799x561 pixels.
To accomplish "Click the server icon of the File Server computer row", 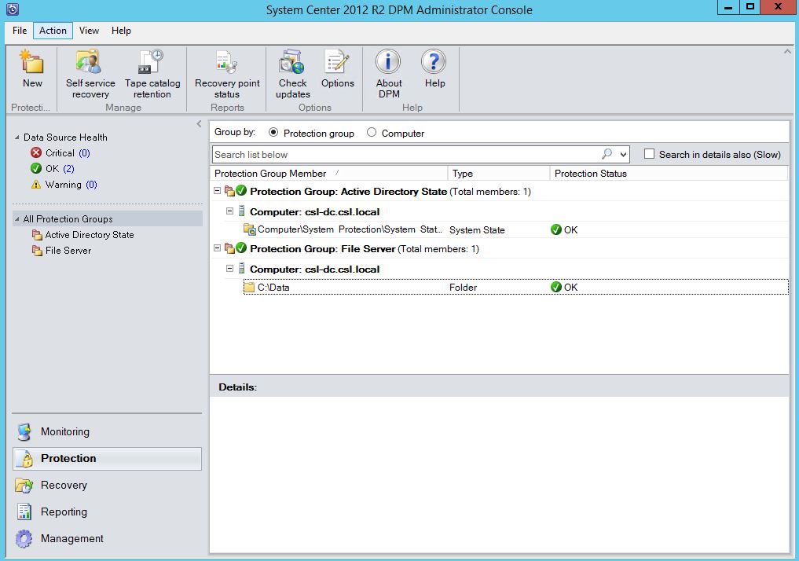I will (241, 269).
